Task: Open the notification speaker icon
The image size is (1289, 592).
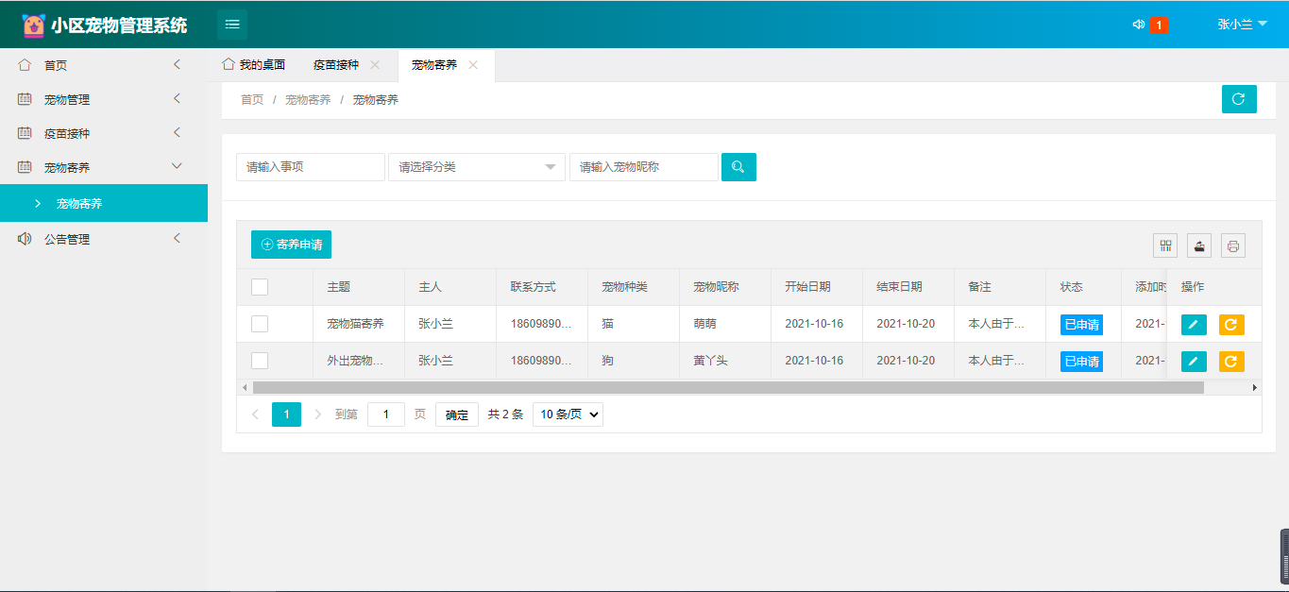Action: (1138, 25)
